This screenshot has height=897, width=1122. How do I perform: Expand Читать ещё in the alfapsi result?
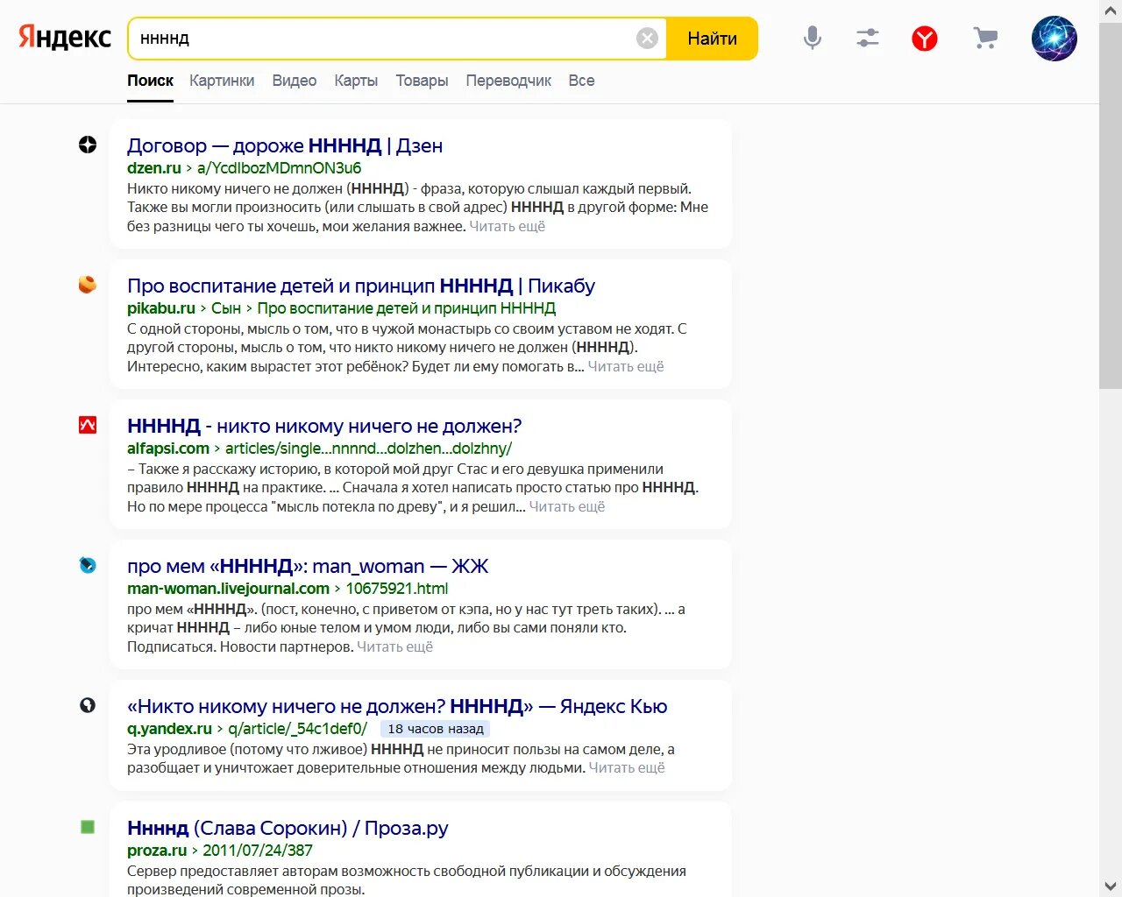click(567, 506)
